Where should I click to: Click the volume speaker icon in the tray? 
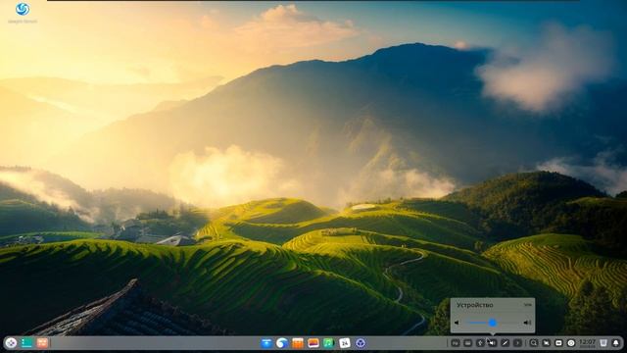click(x=493, y=343)
